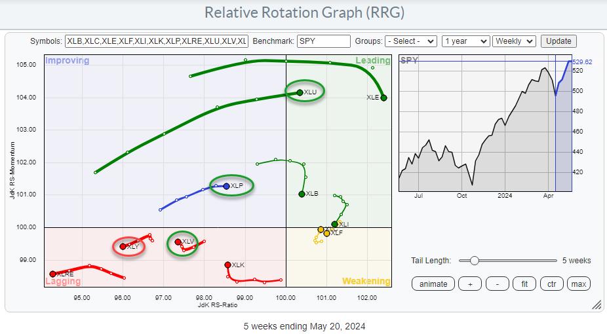
Task: Open the Weekly interval dropdown
Action: coord(515,41)
